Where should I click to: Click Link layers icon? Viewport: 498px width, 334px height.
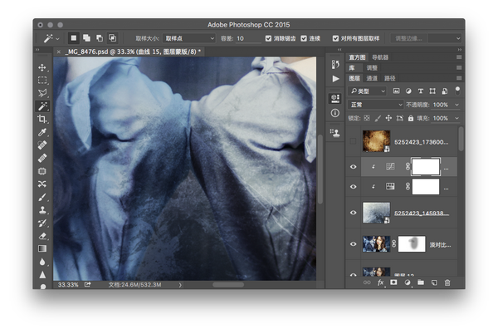tap(367, 282)
